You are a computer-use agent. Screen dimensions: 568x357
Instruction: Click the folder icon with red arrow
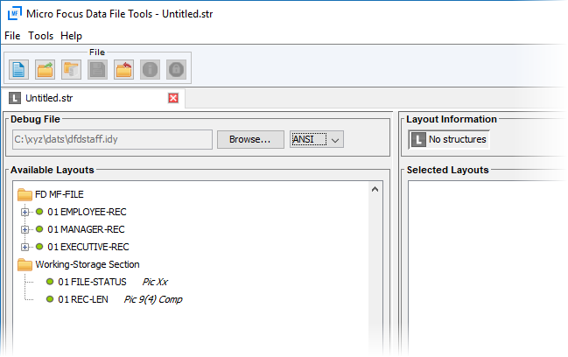[124, 69]
